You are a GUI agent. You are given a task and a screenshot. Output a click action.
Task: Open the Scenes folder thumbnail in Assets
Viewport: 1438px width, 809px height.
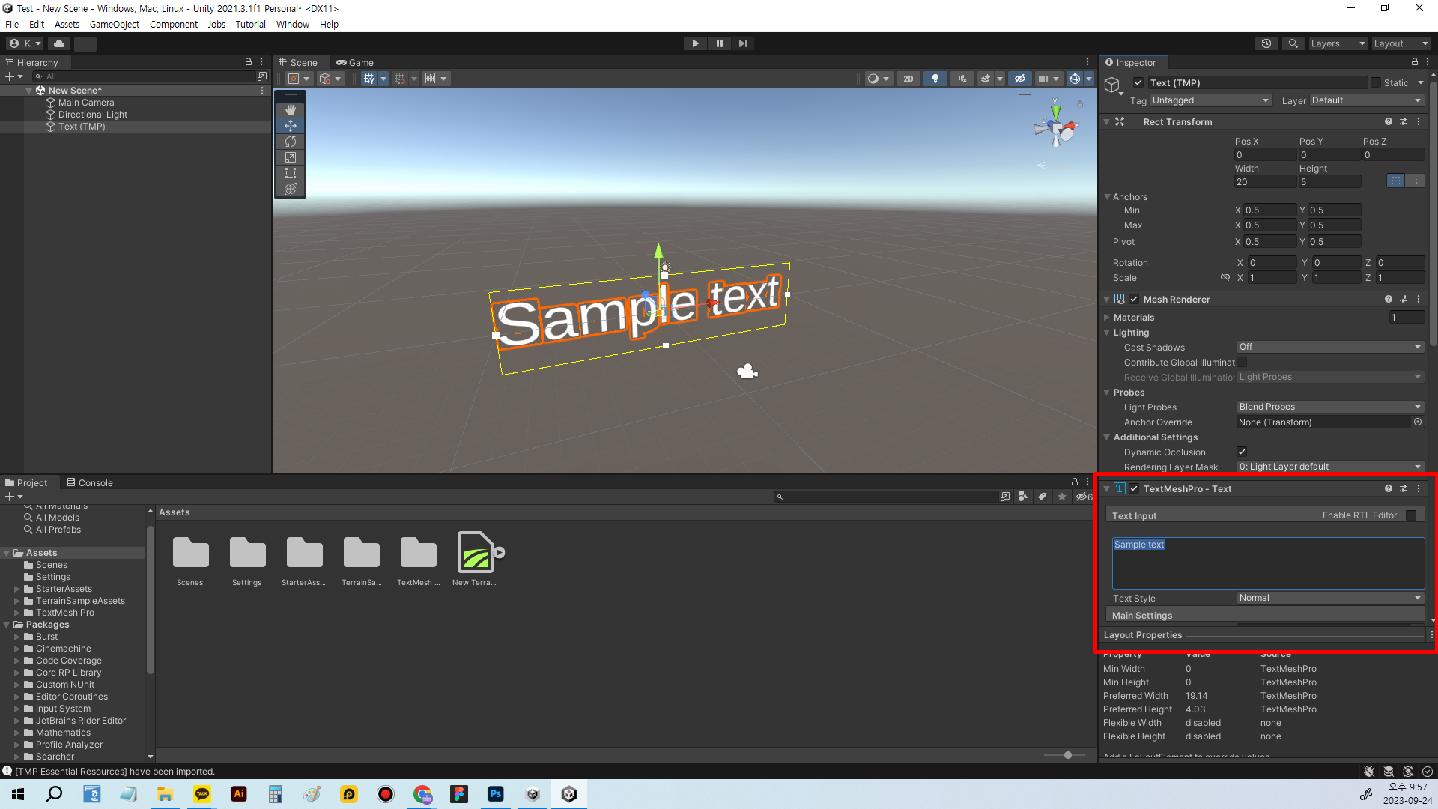point(190,552)
